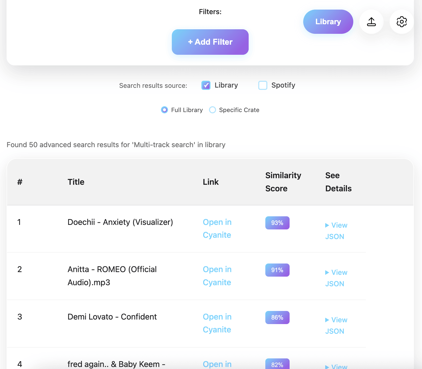The width and height of the screenshot is (422, 369).
Task: Click the 86% similarity score badge
Action: point(277,318)
